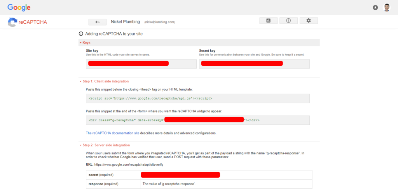Click the (nickelplumbing.com) domain text

[160, 22]
